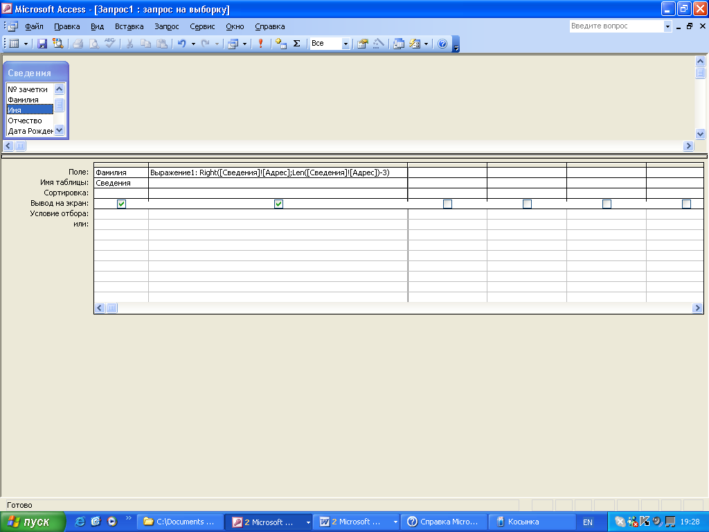The height and width of the screenshot is (532, 709).
Task: Switch to C:\Documents taskbar folder button
Action: [x=181, y=522]
